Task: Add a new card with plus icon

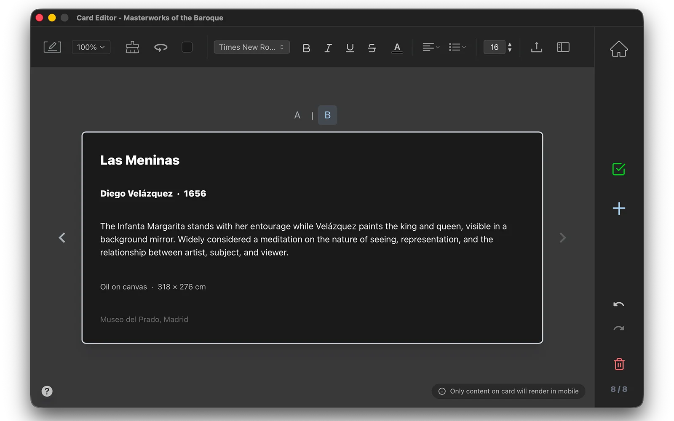Action: point(619,208)
